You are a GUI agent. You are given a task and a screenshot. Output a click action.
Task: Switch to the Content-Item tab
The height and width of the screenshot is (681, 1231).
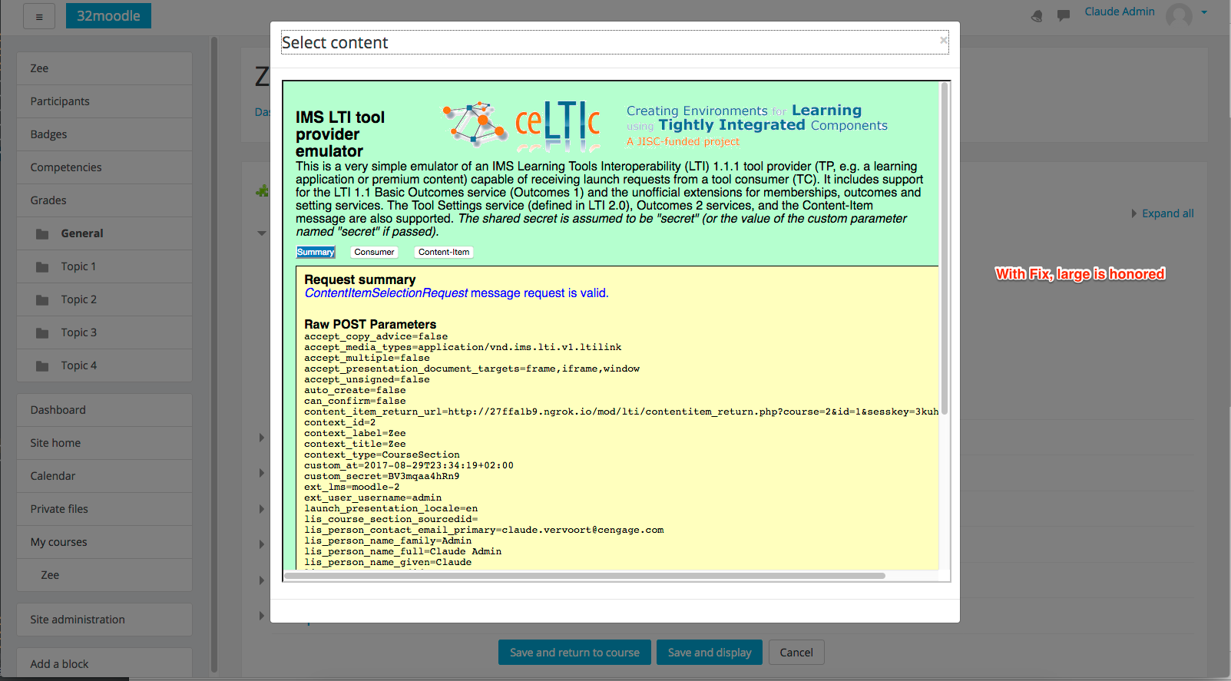click(x=444, y=252)
